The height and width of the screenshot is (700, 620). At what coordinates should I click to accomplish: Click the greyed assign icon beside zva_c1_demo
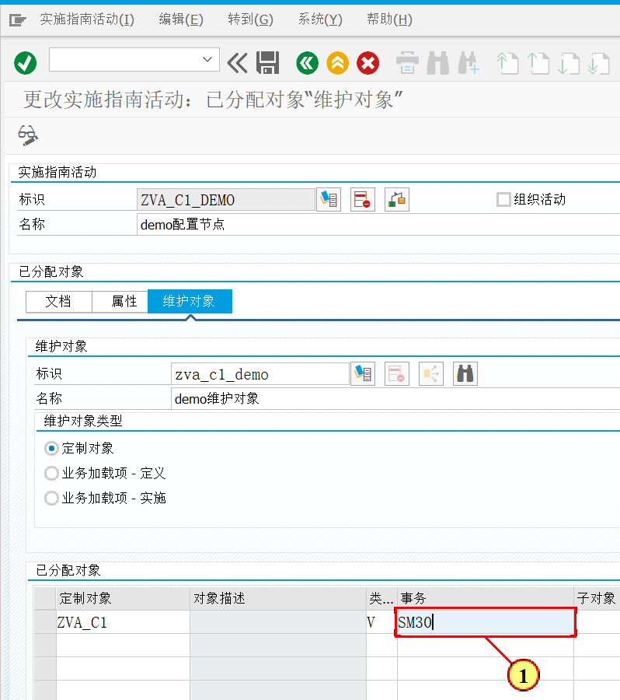pos(431,373)
